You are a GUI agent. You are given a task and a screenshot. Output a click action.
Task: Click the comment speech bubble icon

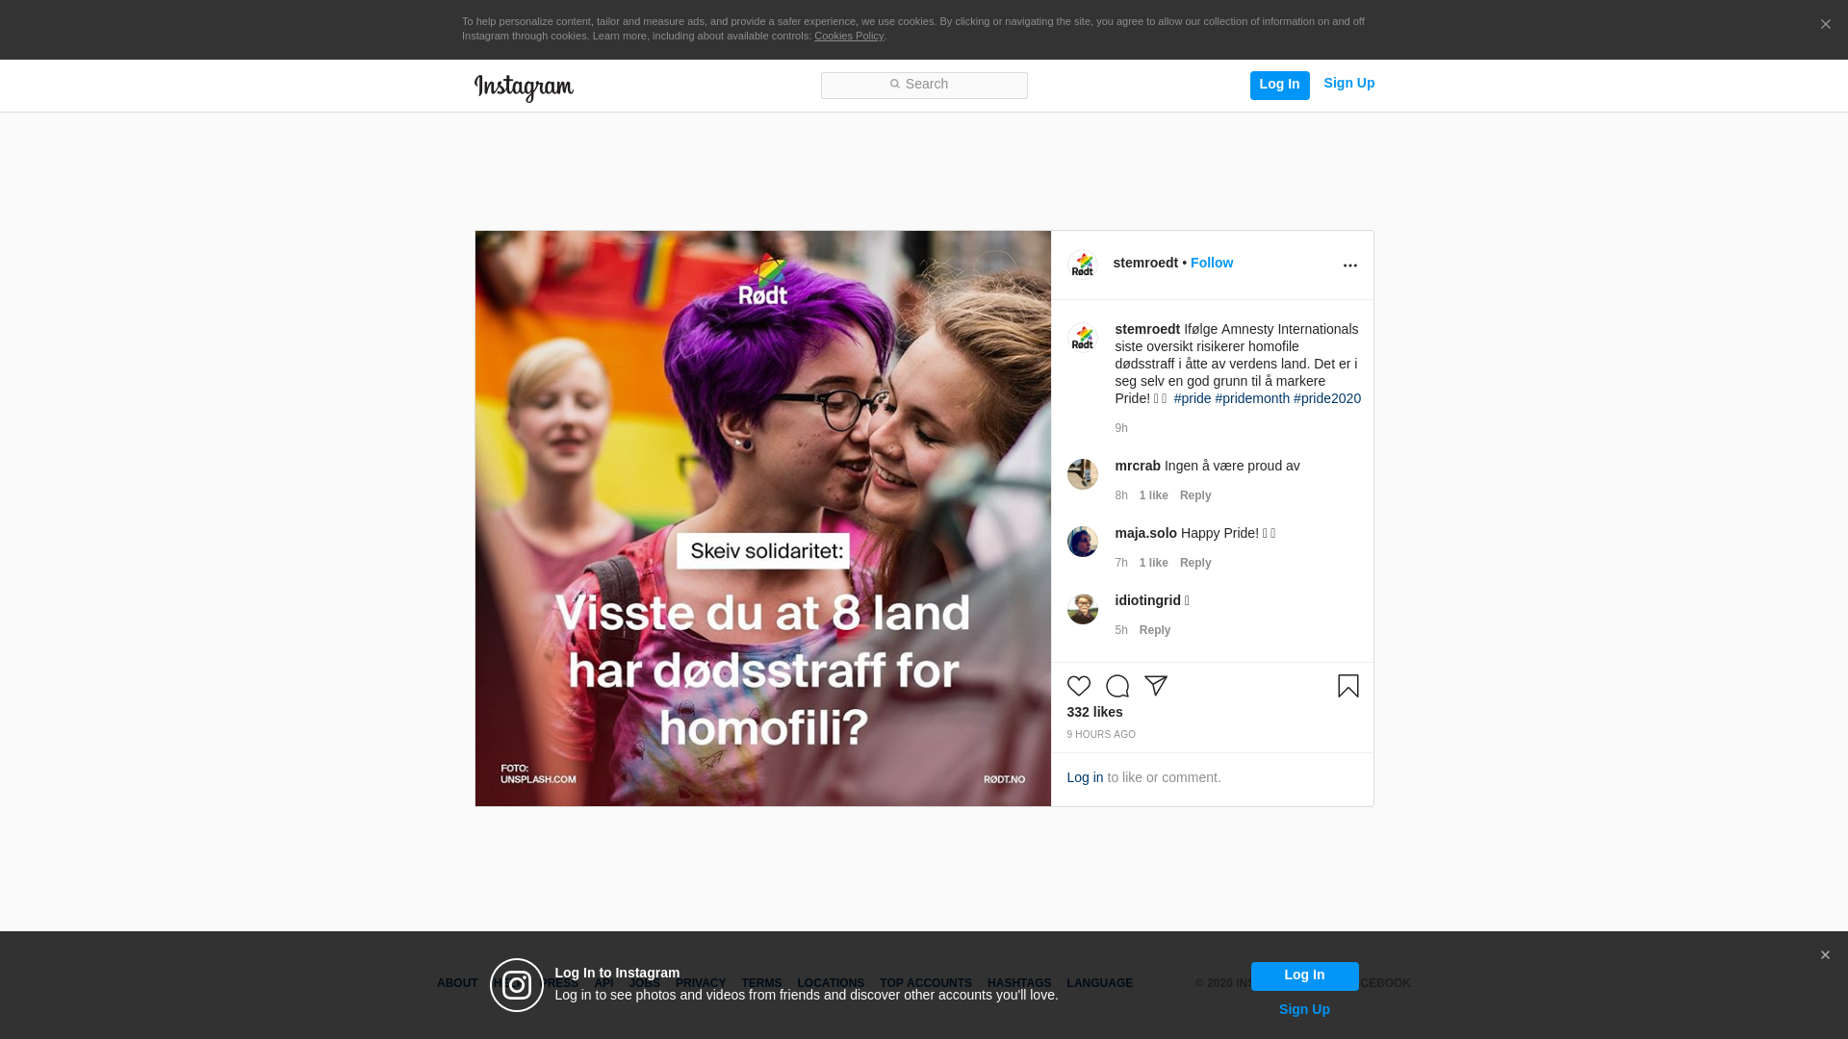1116,686
